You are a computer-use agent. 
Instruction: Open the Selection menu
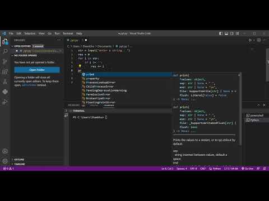tap(30, 33)
